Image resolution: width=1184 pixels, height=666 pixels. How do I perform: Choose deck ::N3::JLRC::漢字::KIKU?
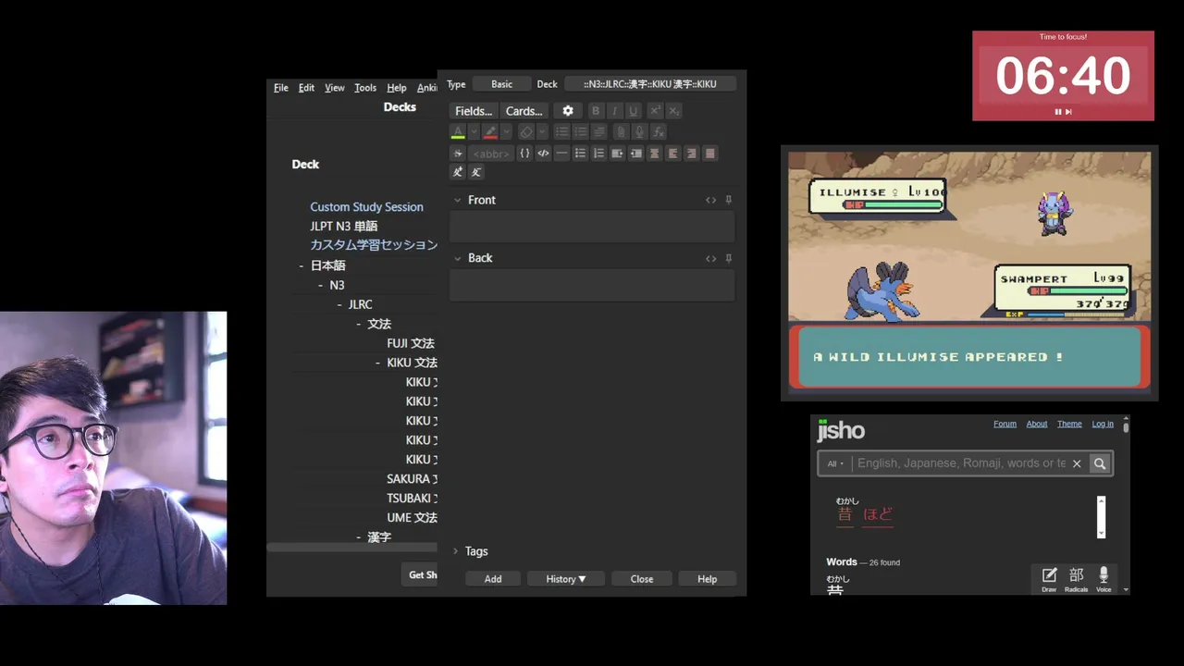(650, 84)
